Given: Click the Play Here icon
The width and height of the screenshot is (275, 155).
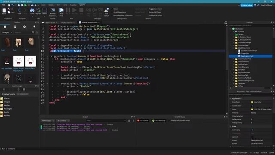Looking at the screenshot, I should (61, 10).
